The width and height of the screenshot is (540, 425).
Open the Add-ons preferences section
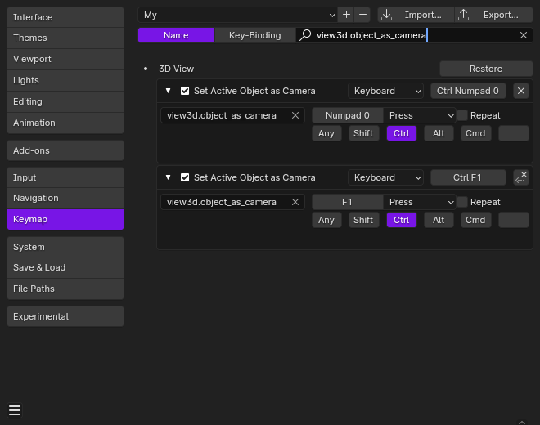(x=65, y=150)
